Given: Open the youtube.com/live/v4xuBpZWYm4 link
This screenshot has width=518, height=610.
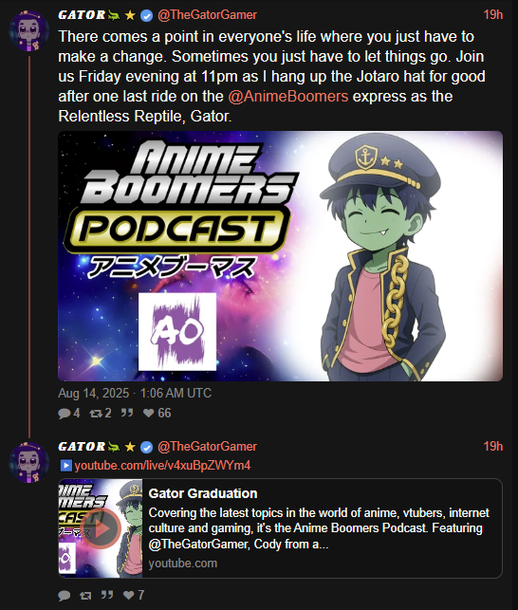Looking at the screenshot, I should click(162, 465).
